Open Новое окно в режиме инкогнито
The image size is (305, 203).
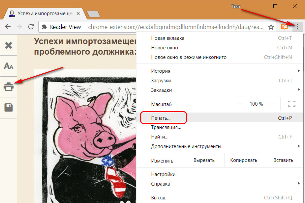coord(220,57)
